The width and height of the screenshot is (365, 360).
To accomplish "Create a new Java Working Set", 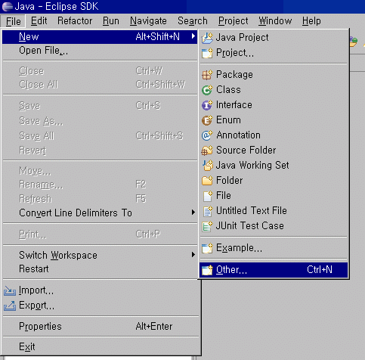I will [x=274, y=166].
